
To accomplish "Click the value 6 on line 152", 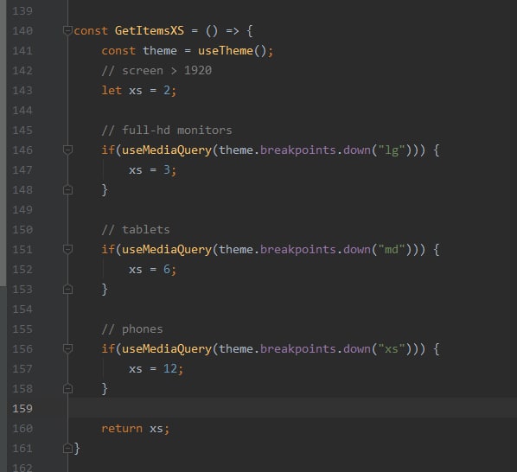I will 167,270.
